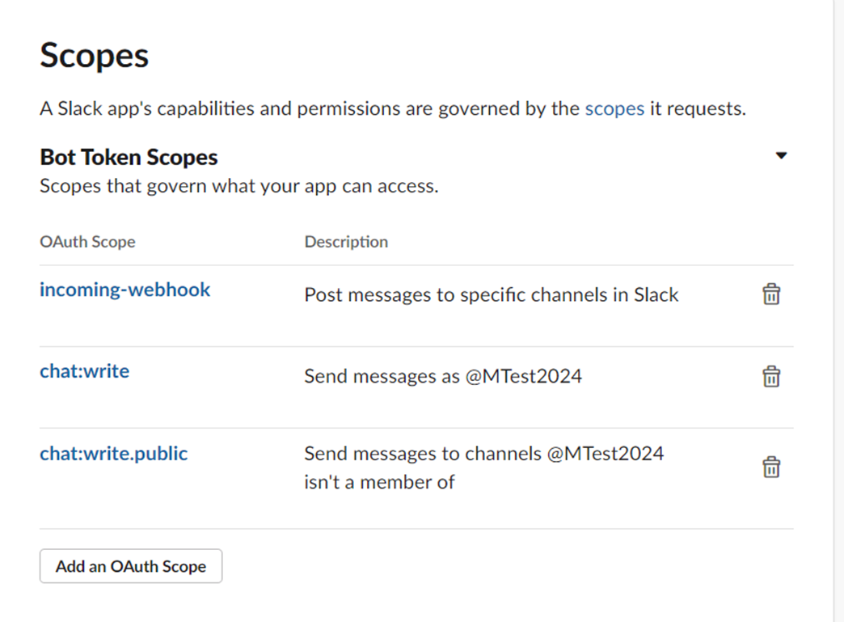The height and width of the screenshot is (622, 844).
Task: Click @MTest2024 in the chat:write.public description
Action: click(606, 454)
